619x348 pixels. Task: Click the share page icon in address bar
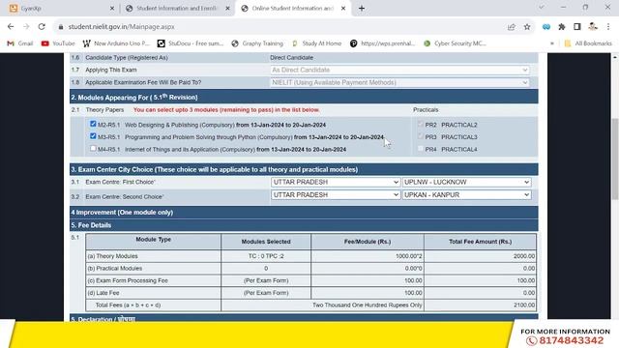coord(512,27)
